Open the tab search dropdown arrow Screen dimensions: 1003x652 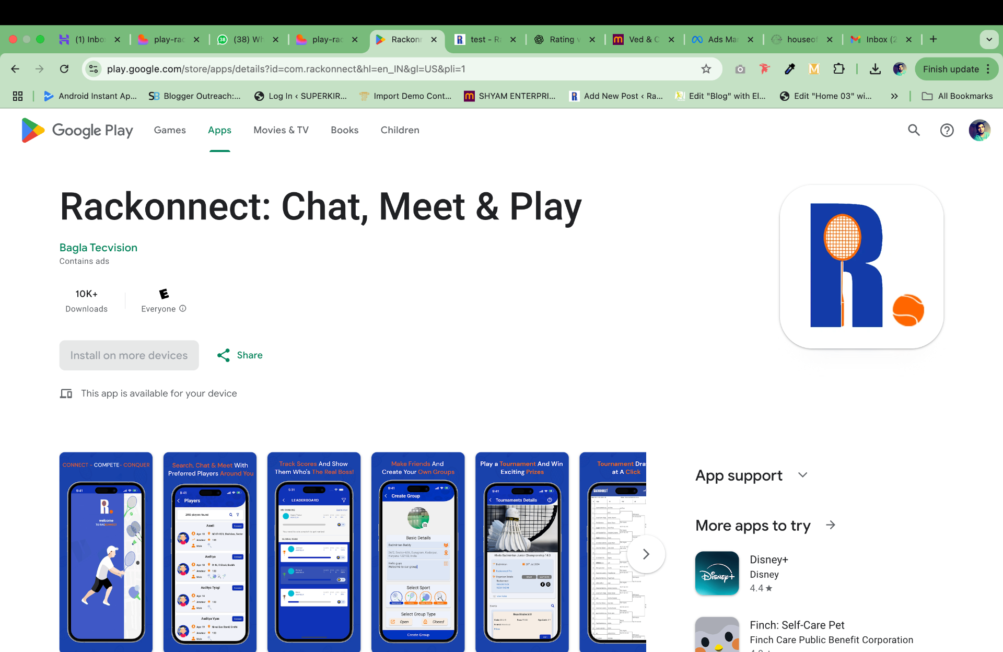[989, 39]
